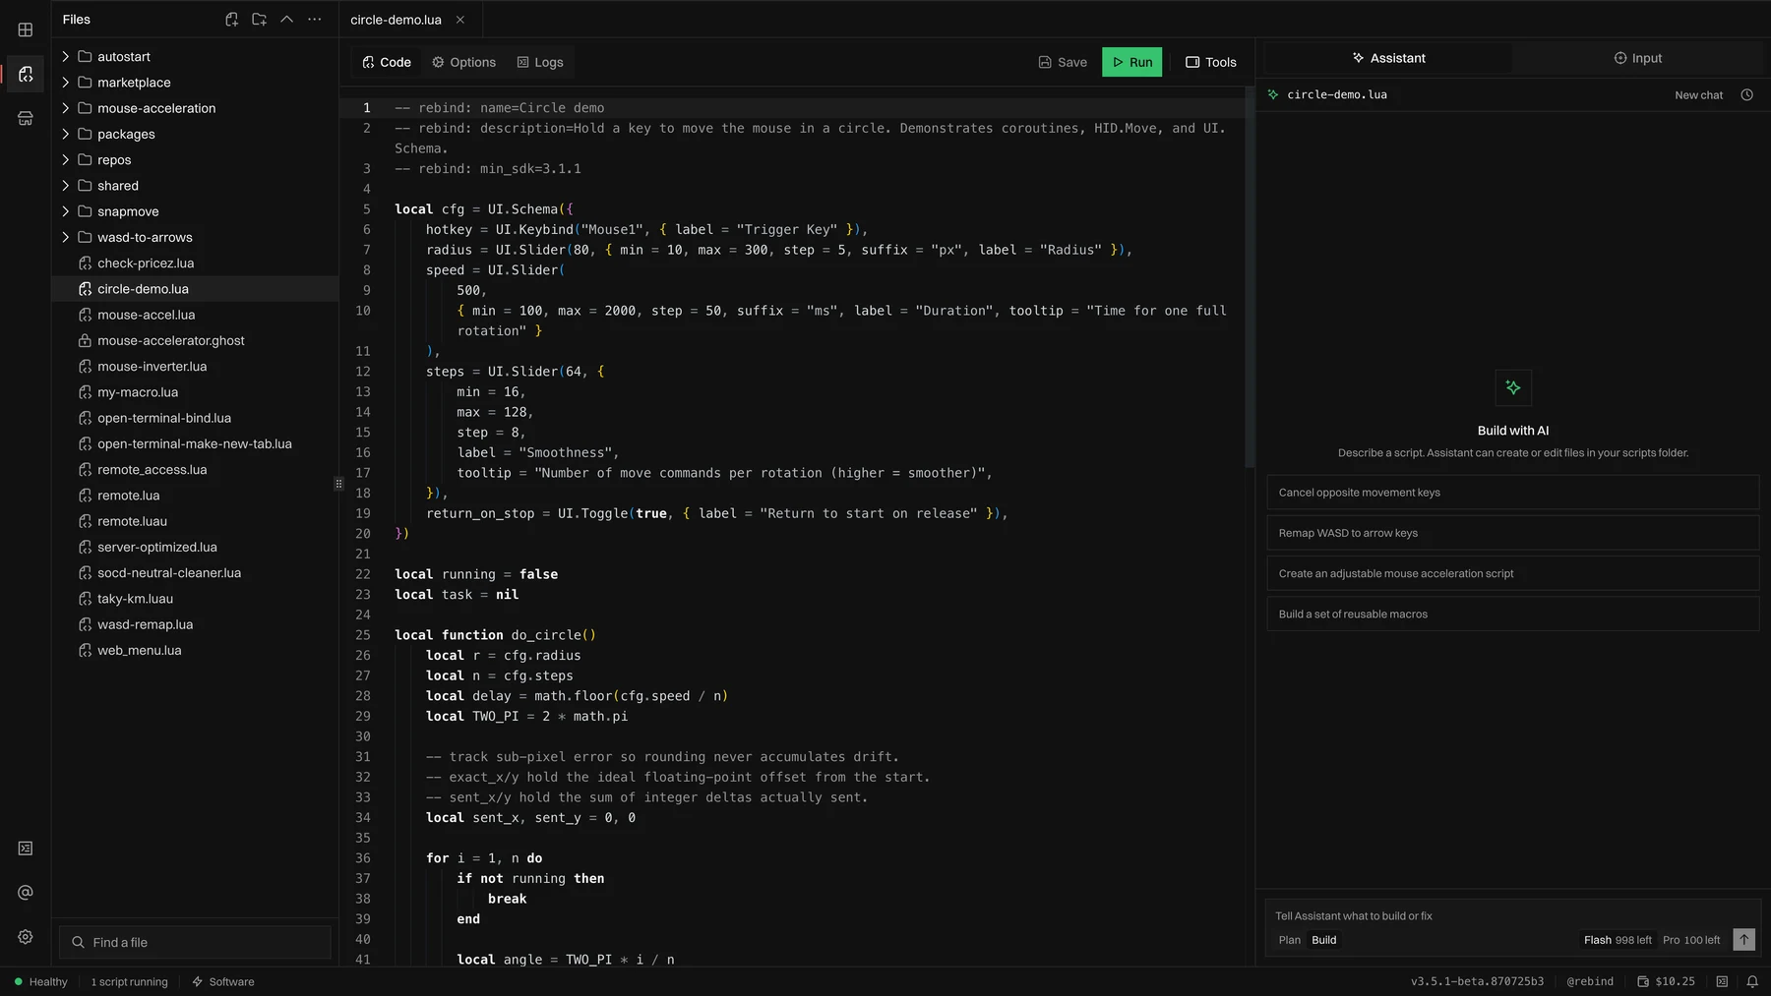Open chat history clock icon
This screenshot has height=996, width=1771.
tap(1746, 94)
